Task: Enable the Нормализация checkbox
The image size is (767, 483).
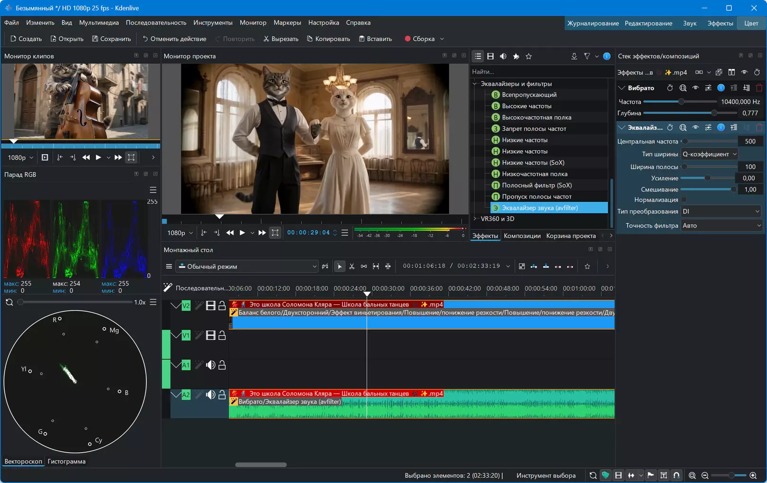Action: point(684,200)
